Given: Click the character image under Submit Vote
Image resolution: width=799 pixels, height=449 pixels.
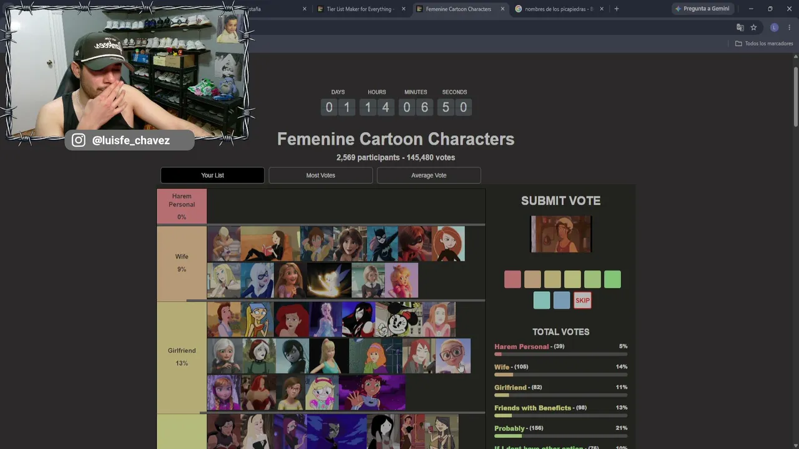Looking at the screenshot, I should [561, 234].
